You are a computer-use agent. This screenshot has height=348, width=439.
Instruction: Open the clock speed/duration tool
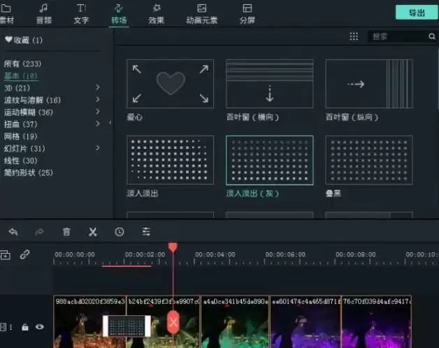pyautogui.click(x=119, y=231)
